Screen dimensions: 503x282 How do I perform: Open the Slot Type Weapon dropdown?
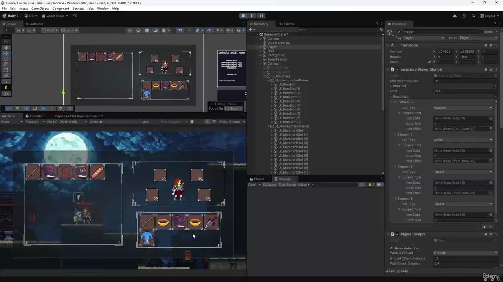[x=463, y=108]
